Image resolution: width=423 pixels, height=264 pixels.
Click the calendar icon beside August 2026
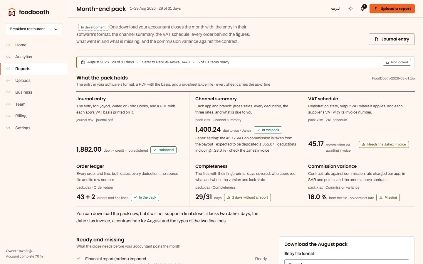tap(83, 62)
